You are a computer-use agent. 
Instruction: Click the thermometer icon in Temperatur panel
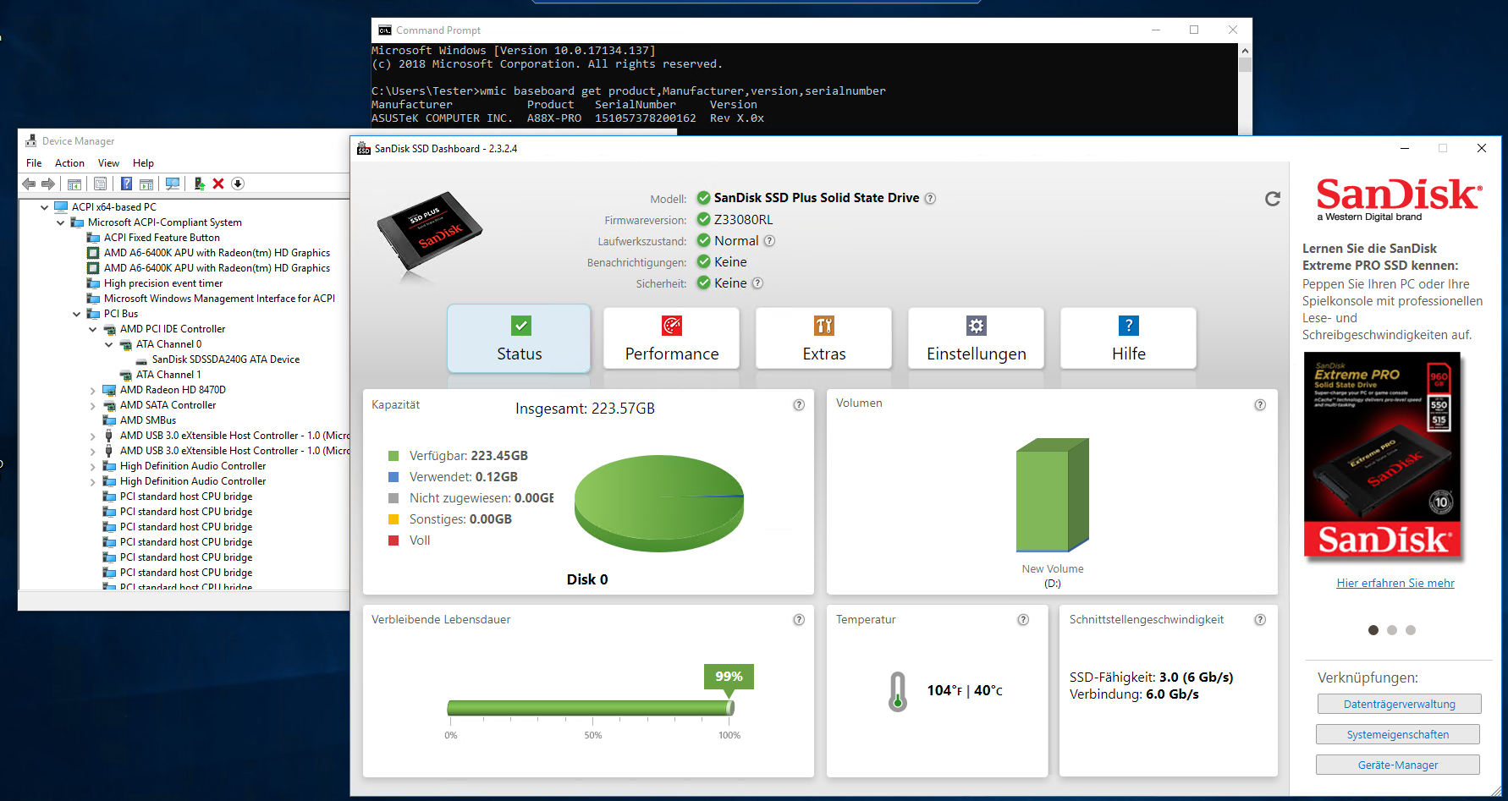pyautogui.click(x=898, y=691)
